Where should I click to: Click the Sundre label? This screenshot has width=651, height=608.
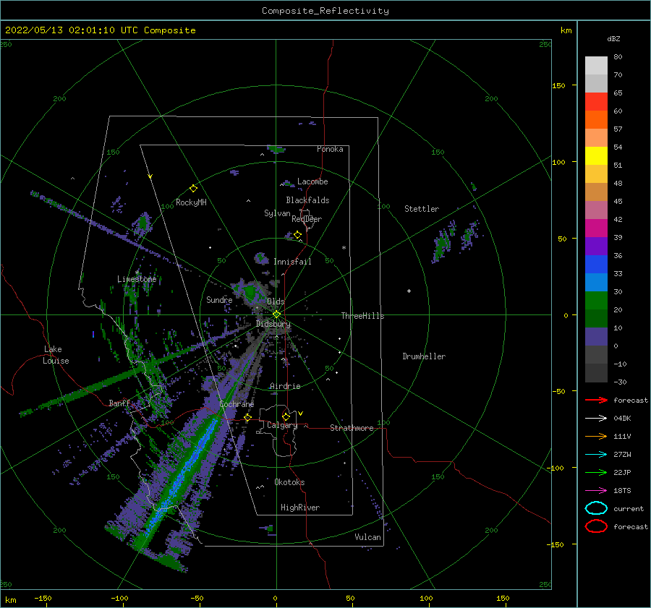tap(219, 300)
